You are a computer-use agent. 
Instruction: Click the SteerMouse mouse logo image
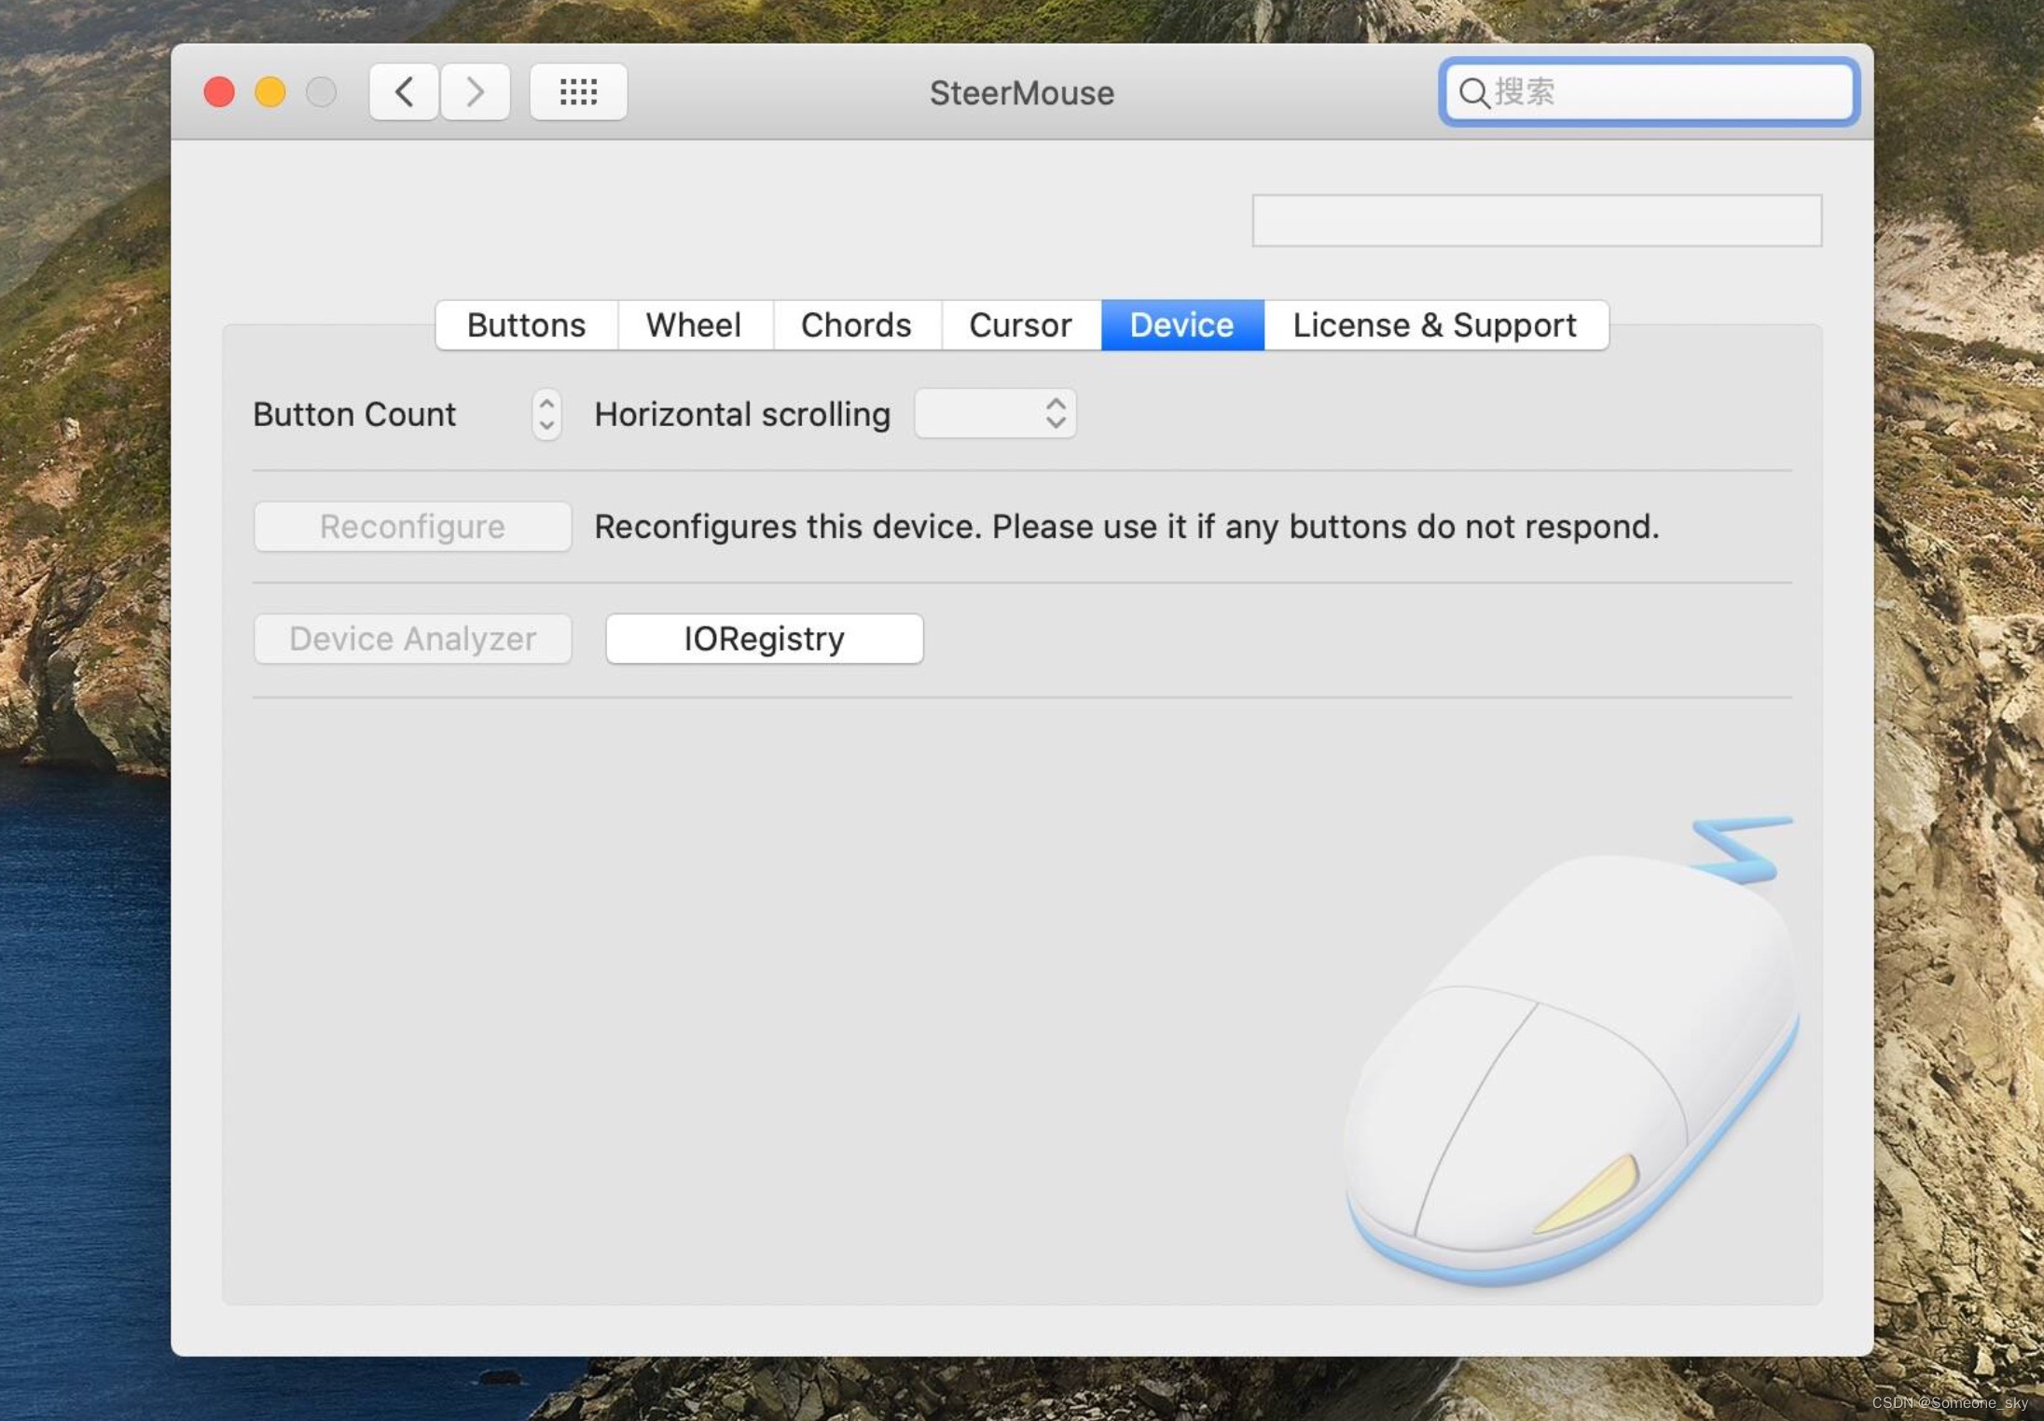(x=1572, y=1052)
